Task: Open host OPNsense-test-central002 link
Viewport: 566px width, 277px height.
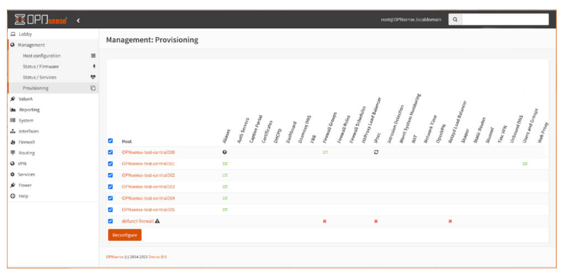Action: pyautogui.click(x=148, y=175)
